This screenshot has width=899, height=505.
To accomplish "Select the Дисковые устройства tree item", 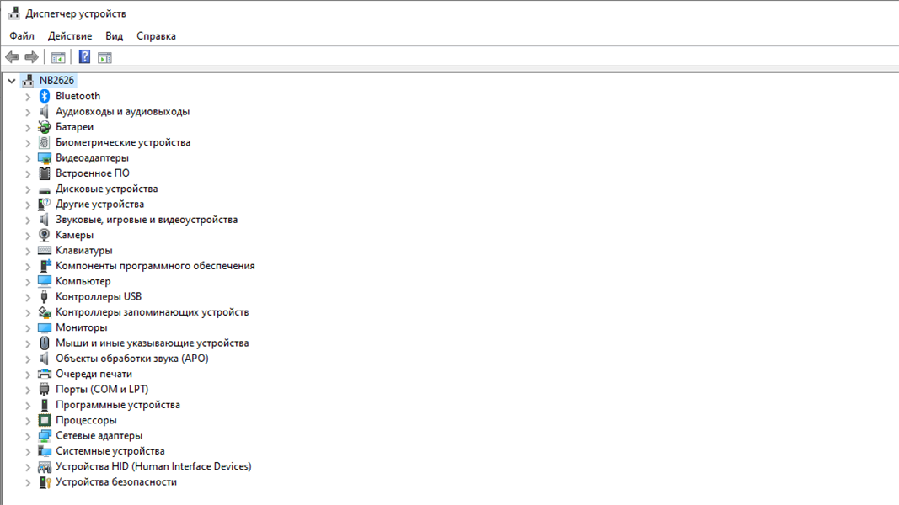I will 106,189.
